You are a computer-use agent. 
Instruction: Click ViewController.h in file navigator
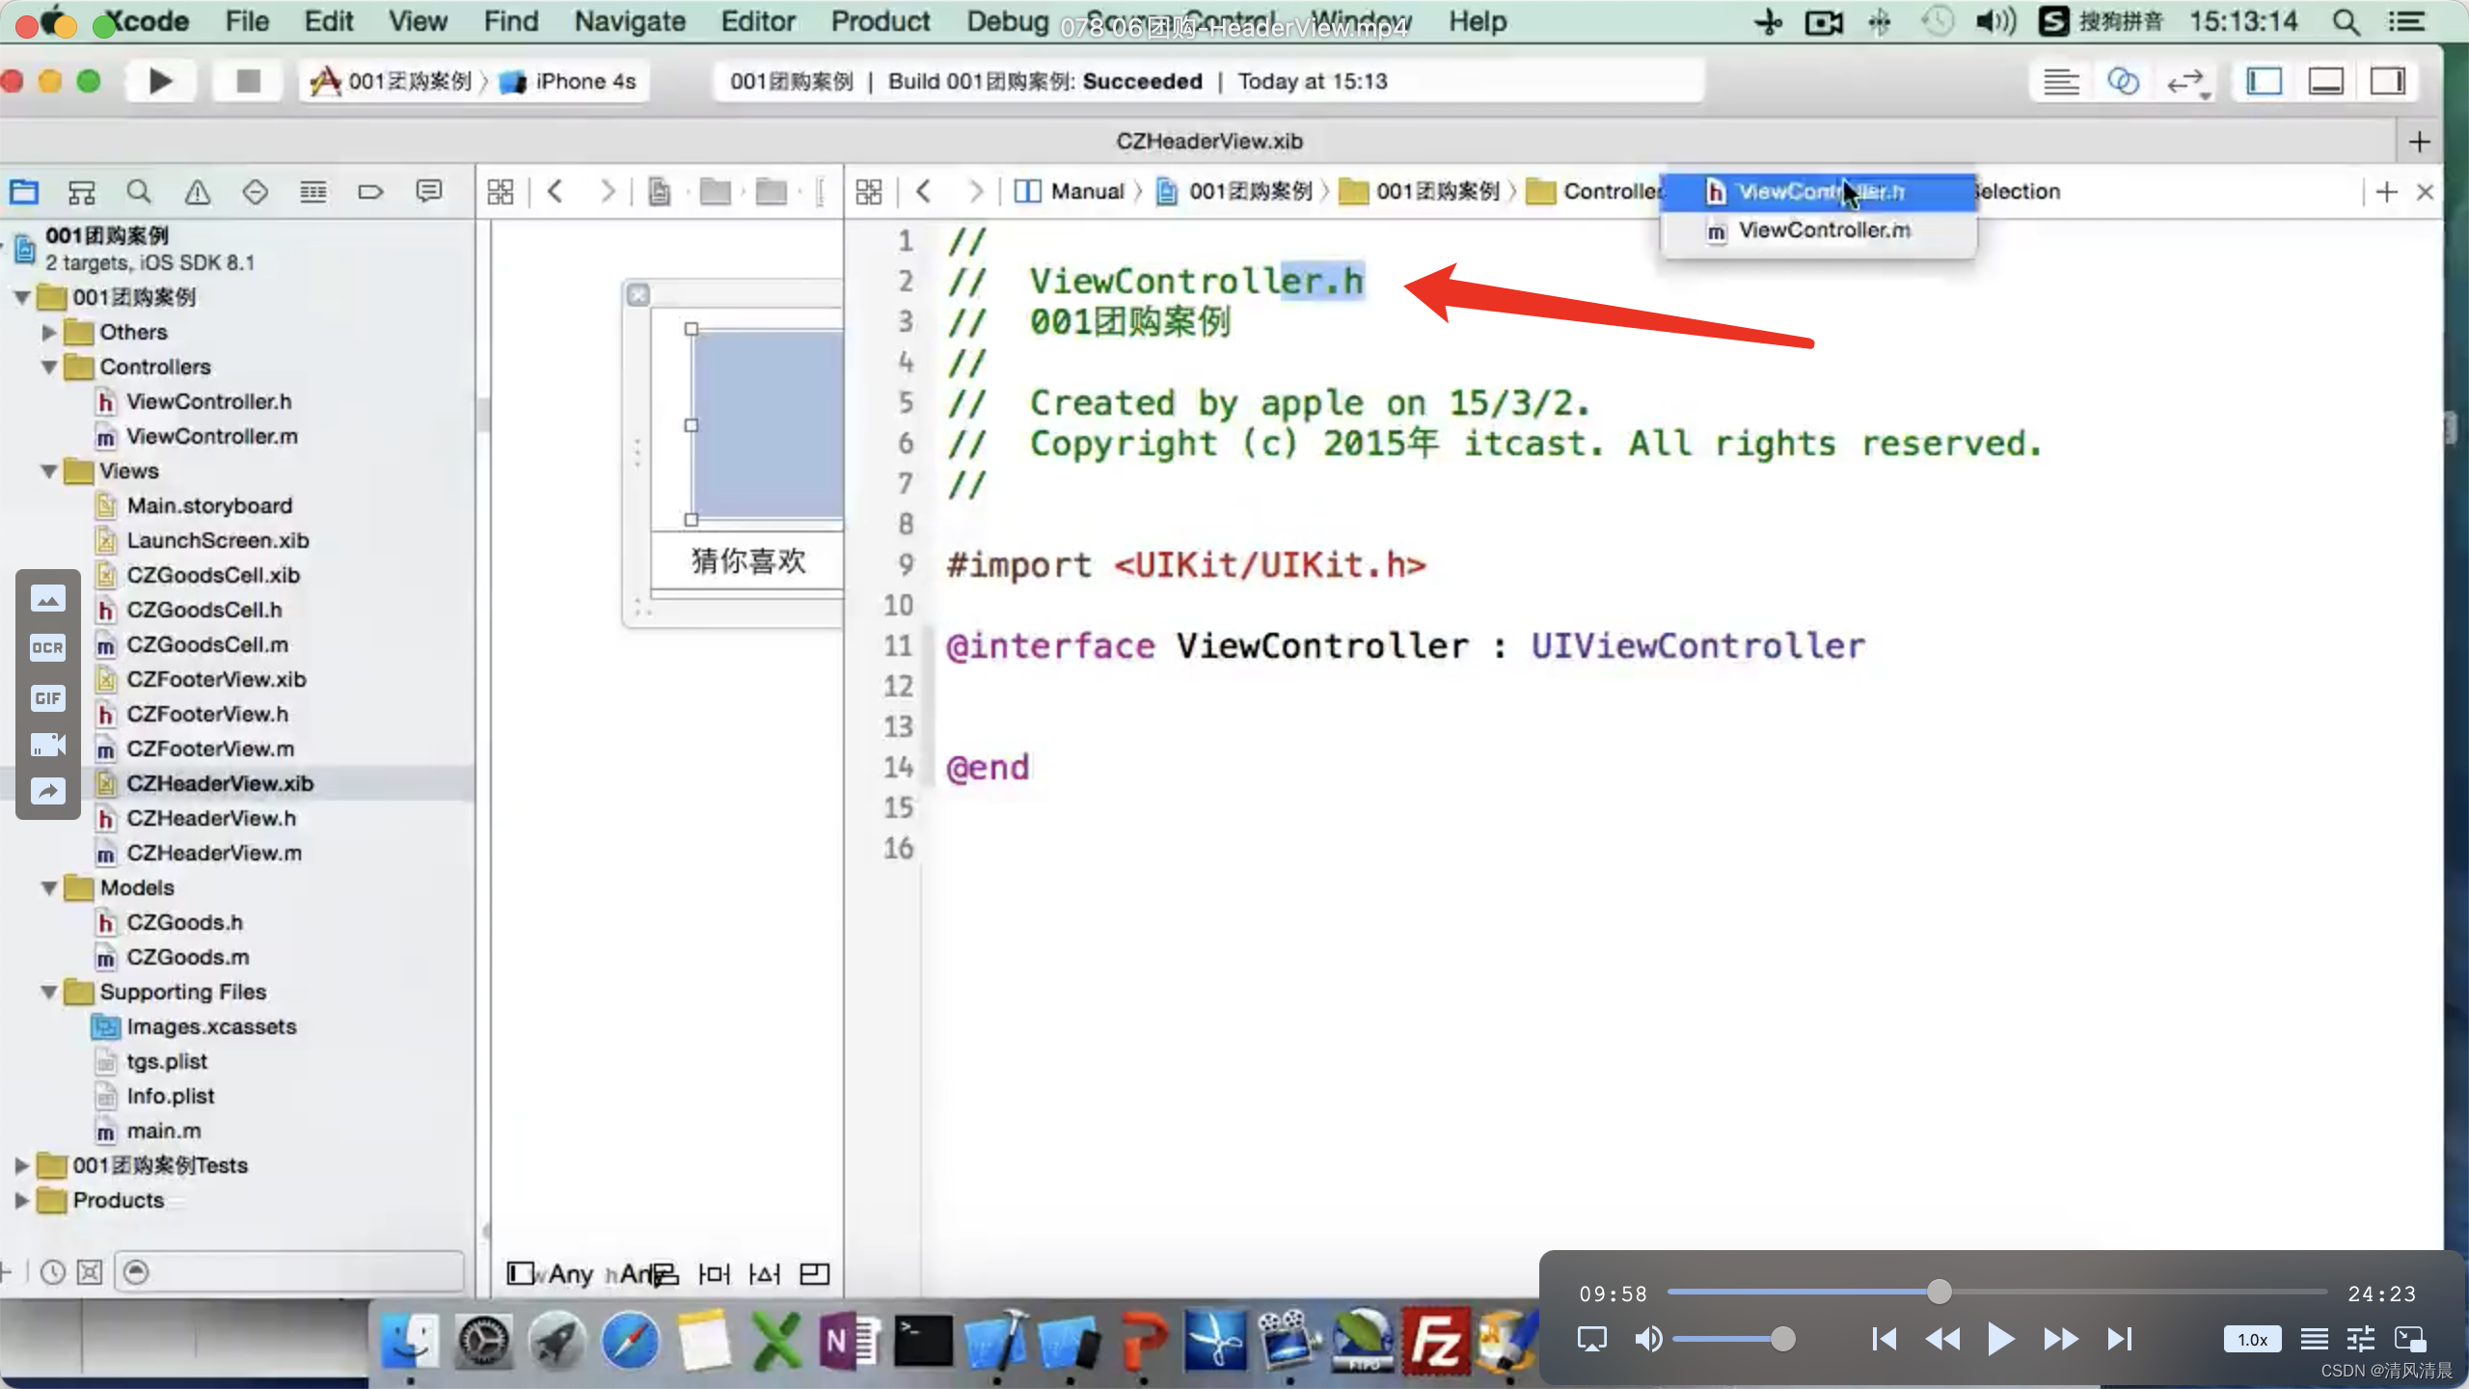(x=205, y=400)
